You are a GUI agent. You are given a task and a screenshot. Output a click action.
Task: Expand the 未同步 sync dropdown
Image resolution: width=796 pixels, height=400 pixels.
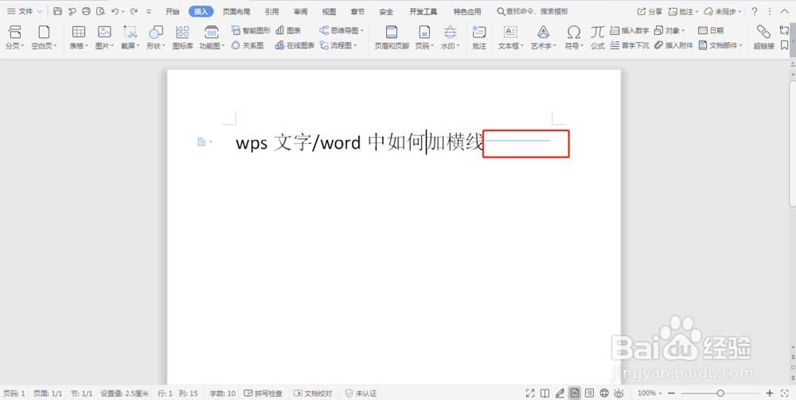pos(739,12)
